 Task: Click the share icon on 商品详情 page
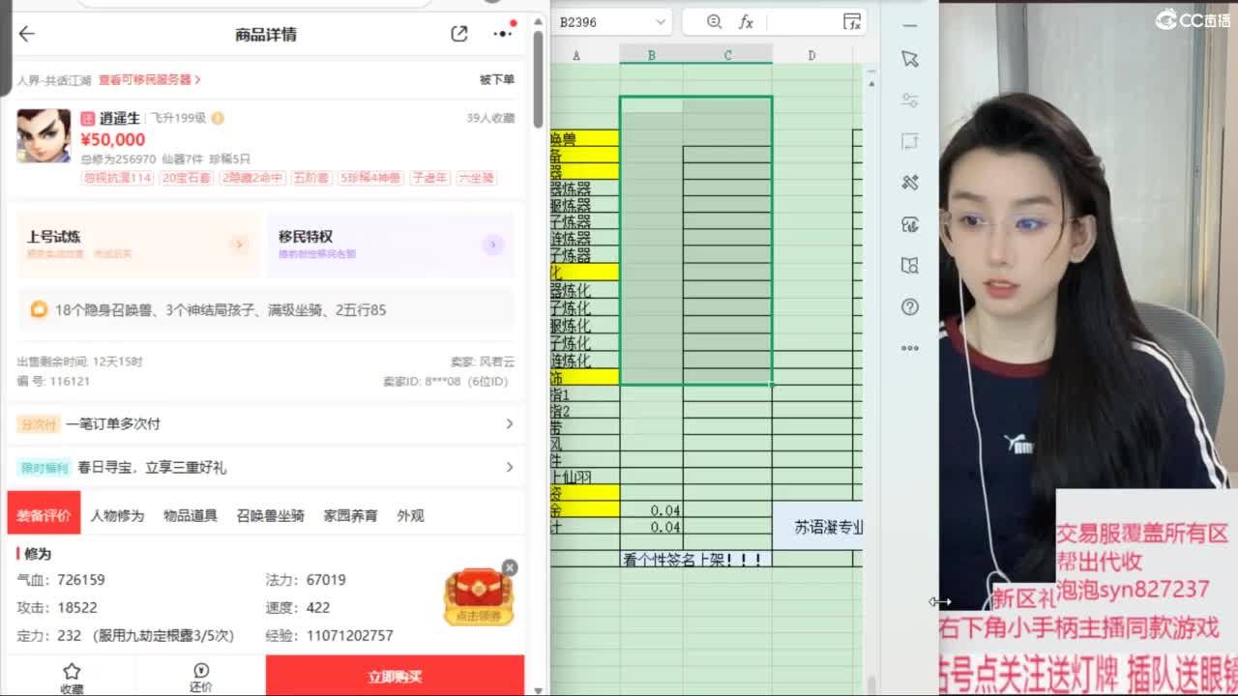pos(459,33)
